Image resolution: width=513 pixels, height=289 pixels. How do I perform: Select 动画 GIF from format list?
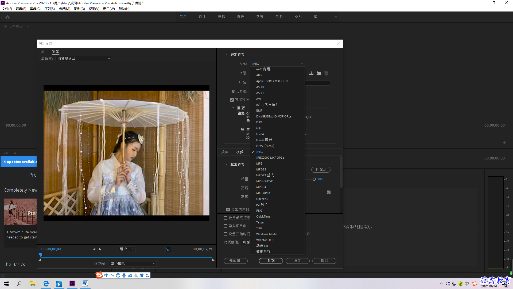tap(277, 246)
